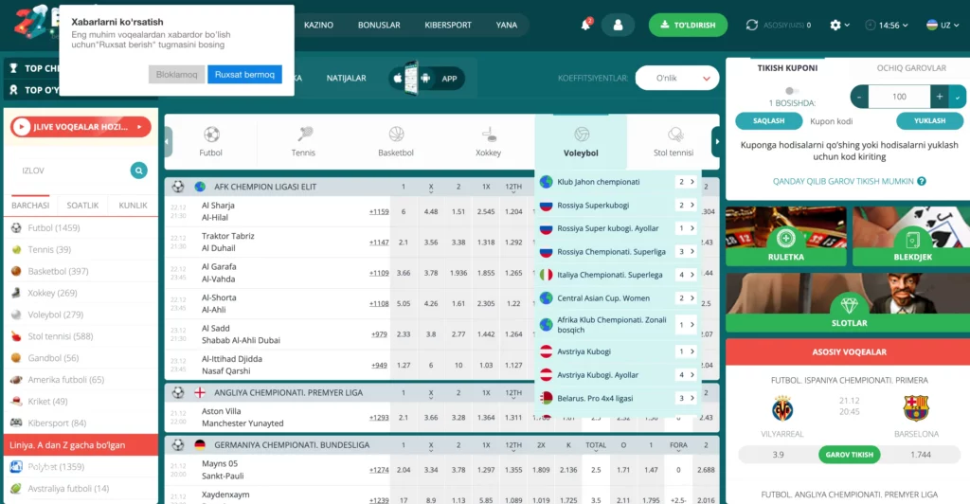The image size is (970, 504).
Task: Increase stake with plus button
Action: pos(939,97)
